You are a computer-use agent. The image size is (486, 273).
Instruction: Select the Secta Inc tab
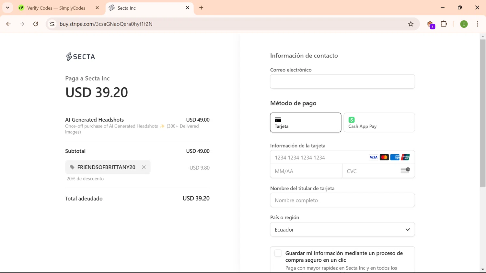tap(149, 8)
